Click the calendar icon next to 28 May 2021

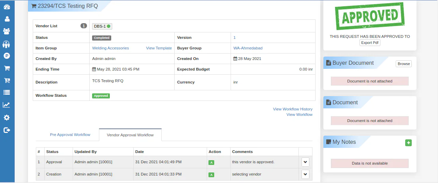[235, 59]
